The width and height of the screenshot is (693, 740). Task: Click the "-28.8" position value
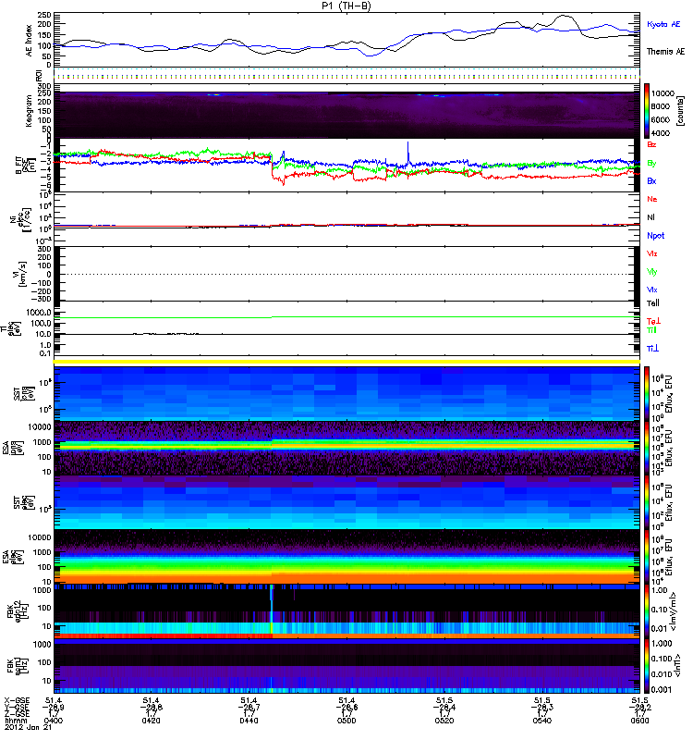pyautogui.click(x=151, y=707)
